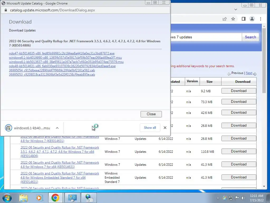Click the next page arrow icon
The image size is (270, 203).
pyautogui.click(x=255, y=74)
